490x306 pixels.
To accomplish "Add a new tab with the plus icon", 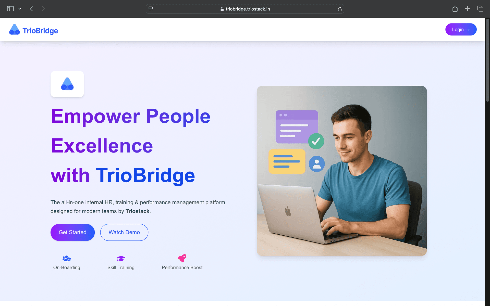I will [x=467, y=9].
